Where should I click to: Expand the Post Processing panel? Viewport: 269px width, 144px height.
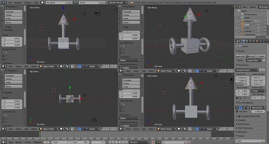coord(245,128)
